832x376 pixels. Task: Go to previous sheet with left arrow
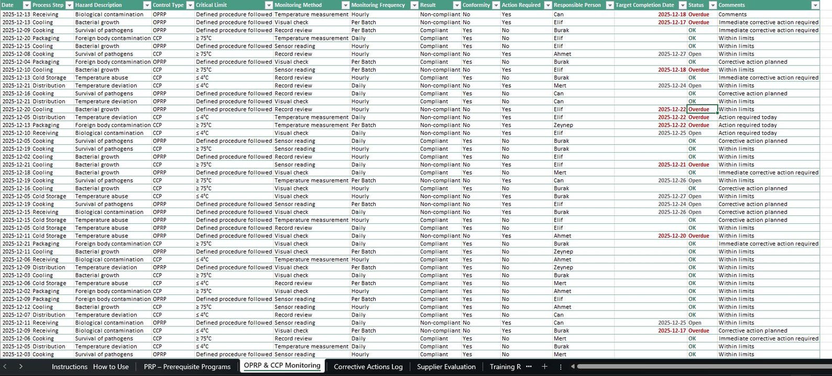point(5,367)
